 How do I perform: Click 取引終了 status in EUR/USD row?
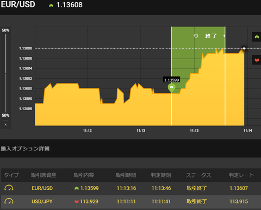[197, 188]
